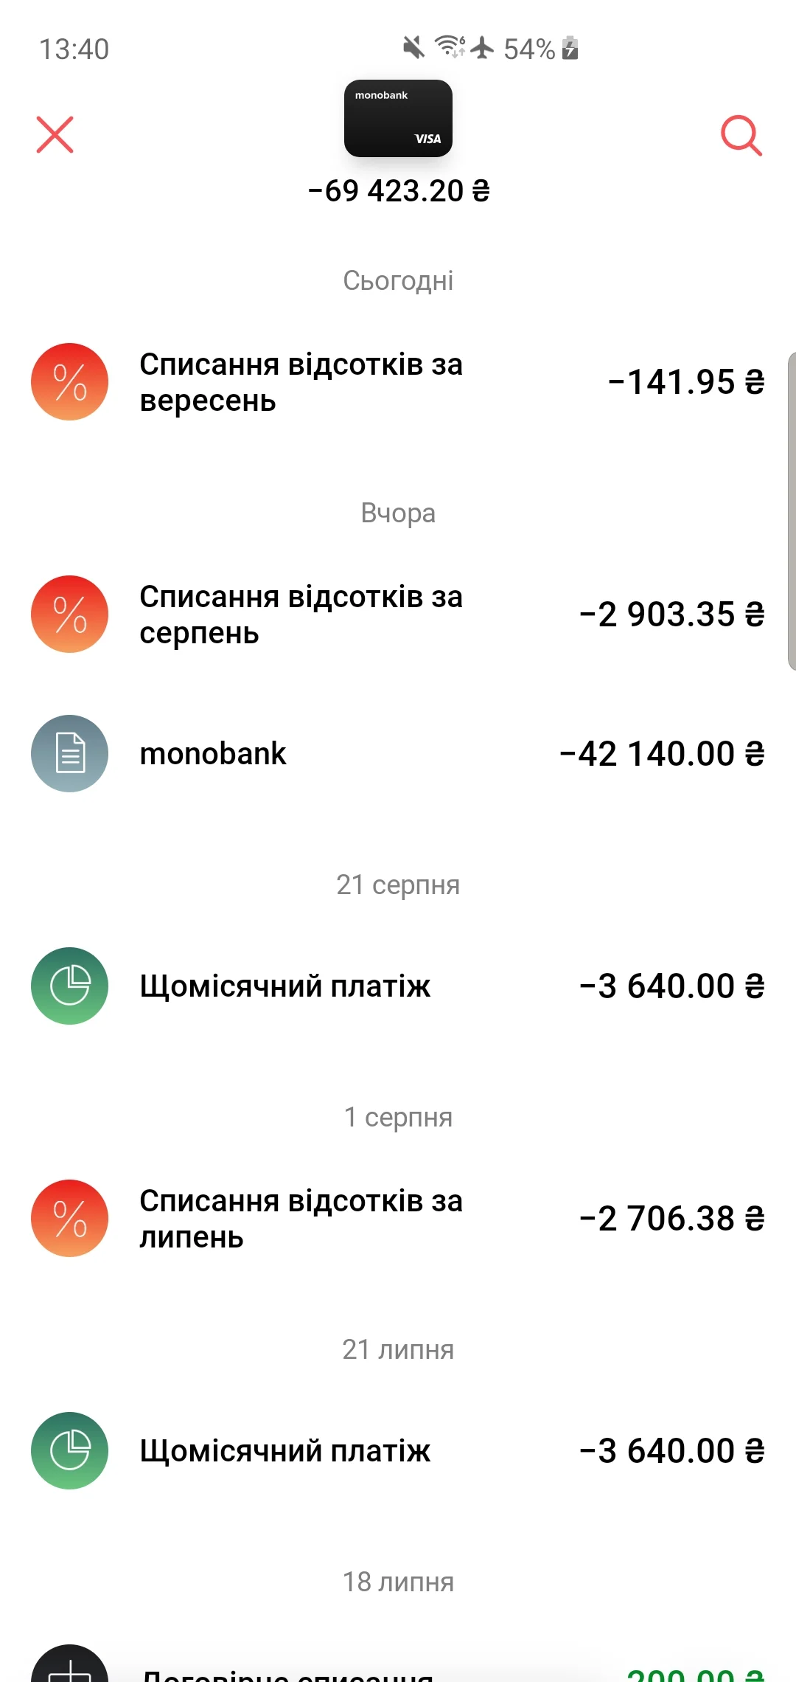Screen dimensions: 796x1682
Task: Tap the −42 140.00 ₴ amount
Action: [662, 754]
